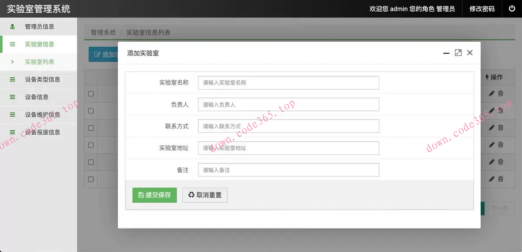The height and width of the screenshot is (252, 522).
Task: Check the first table row checkbox
Action: coord(90,94)
